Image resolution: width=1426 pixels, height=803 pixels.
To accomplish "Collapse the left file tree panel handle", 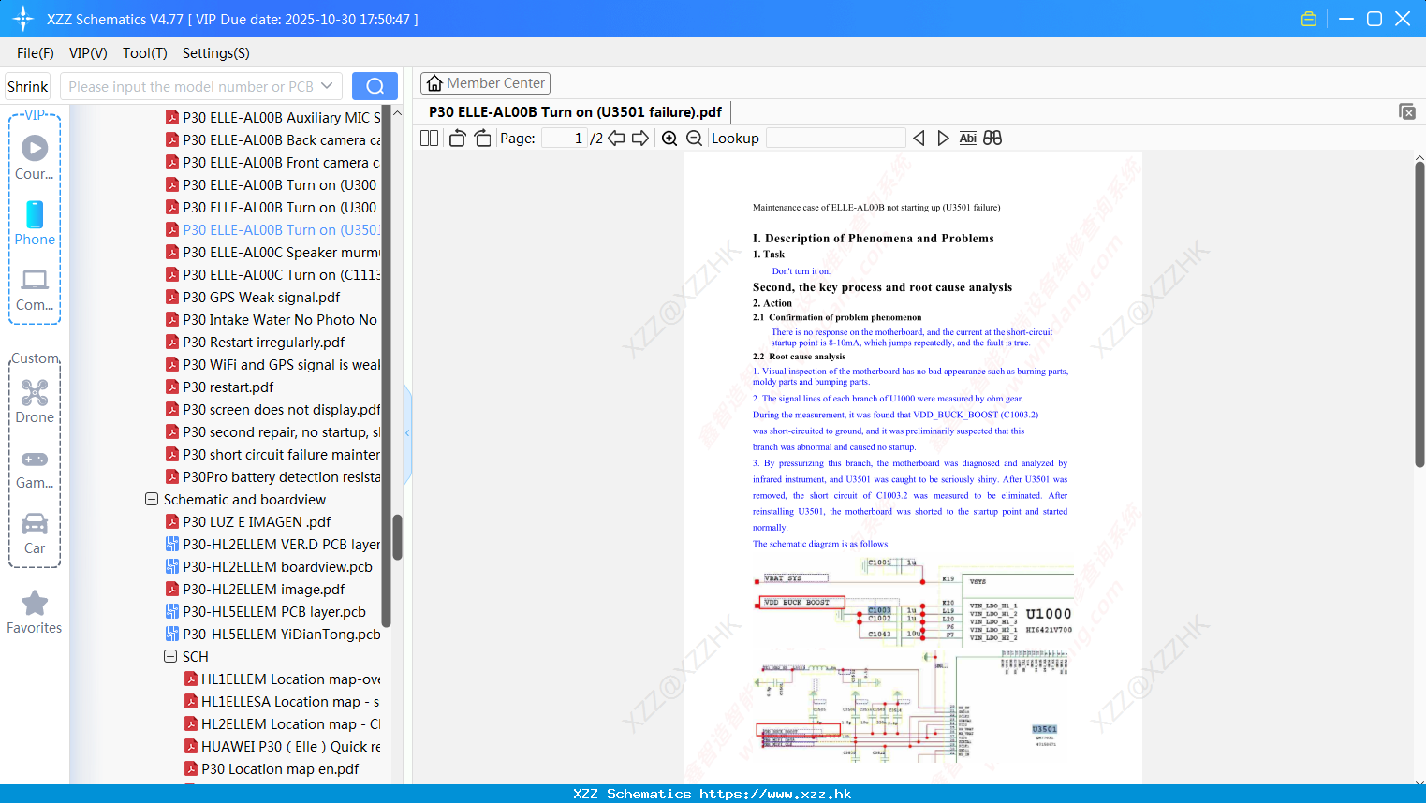I will (407, 432).
